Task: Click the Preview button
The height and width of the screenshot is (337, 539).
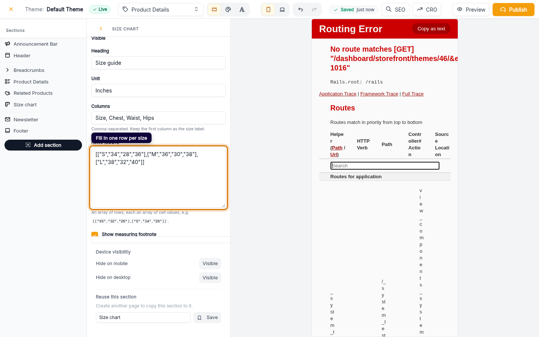Action: 471,9
